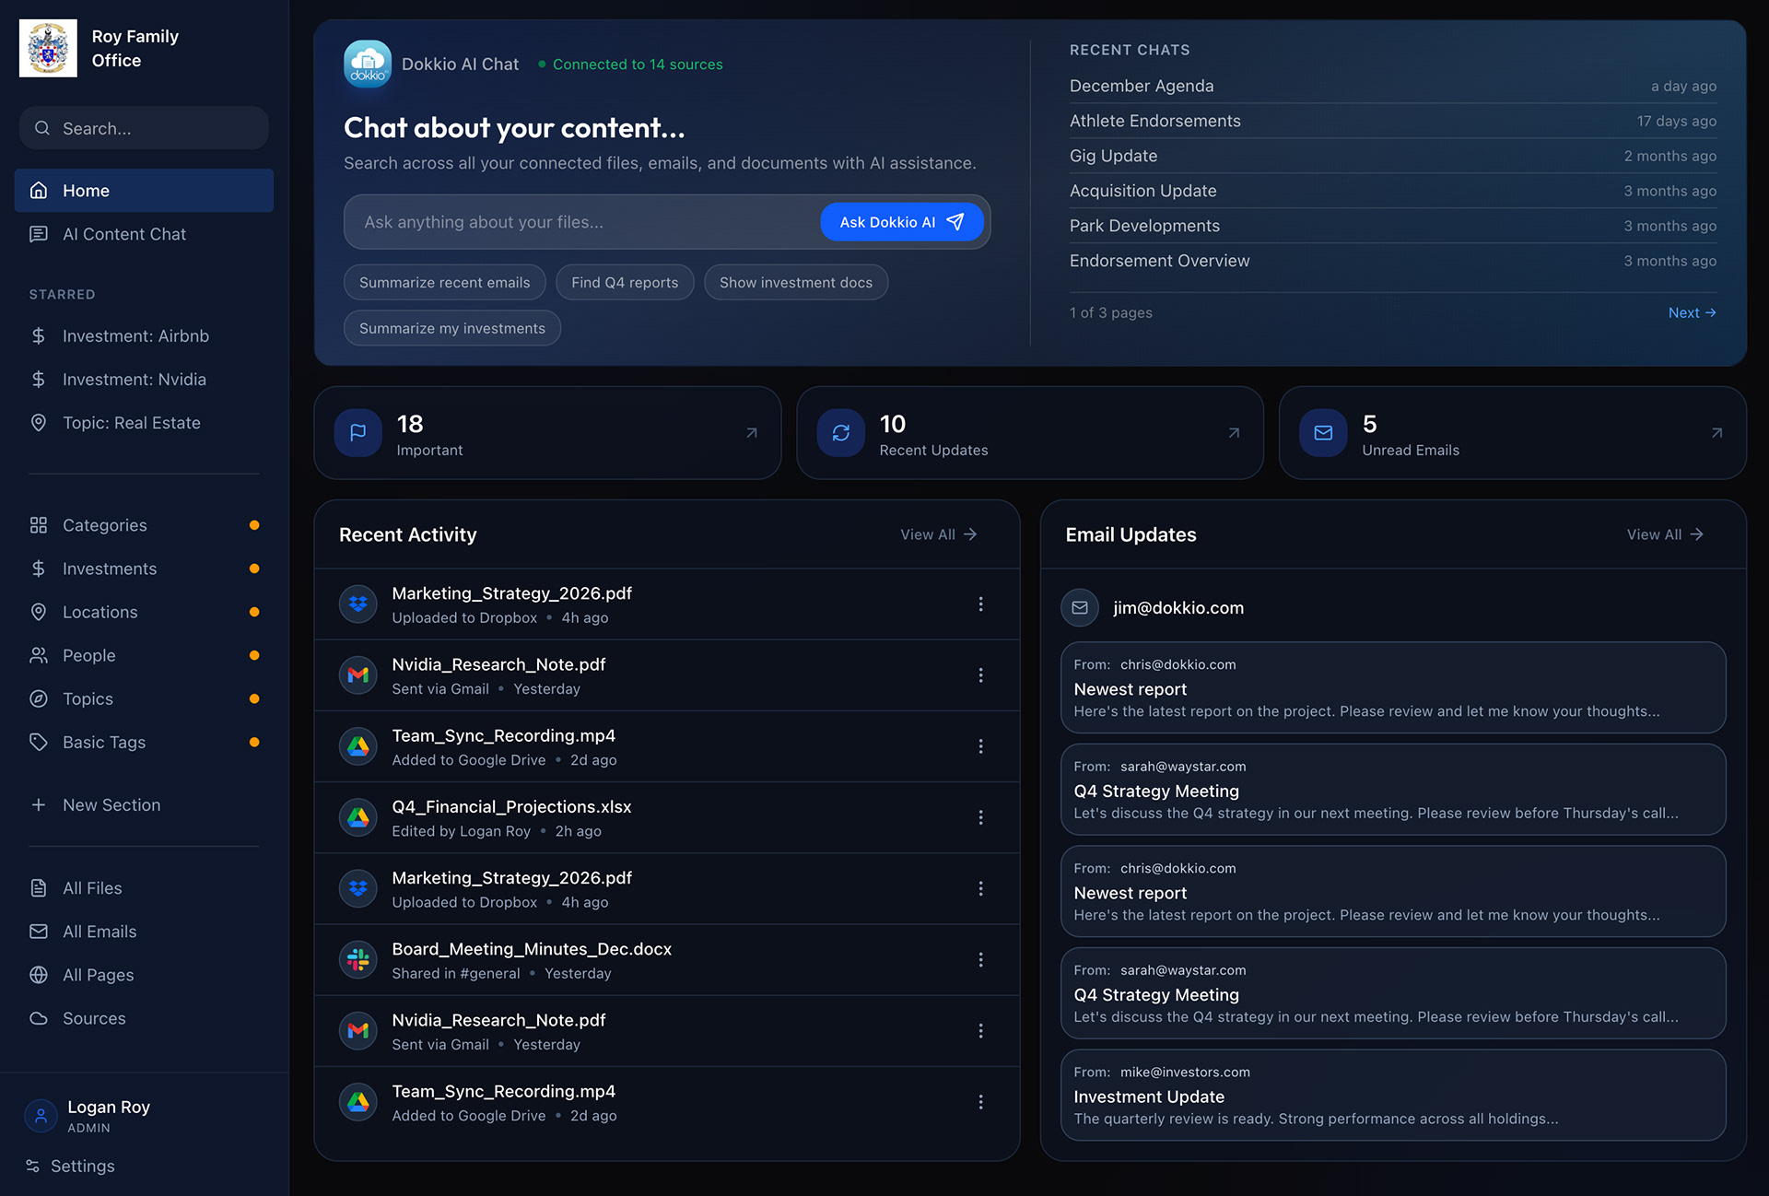The height and width of the screenshot is (1196, 1769).
Task: Click the Gmail icon next to Nvidia_Research_Note.pdf
Action: pyautogui.click(x=358, y=675)
